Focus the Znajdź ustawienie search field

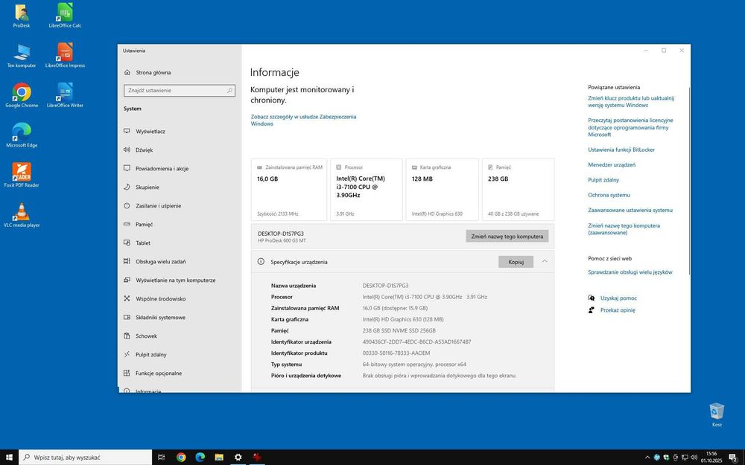pos(179,90)
